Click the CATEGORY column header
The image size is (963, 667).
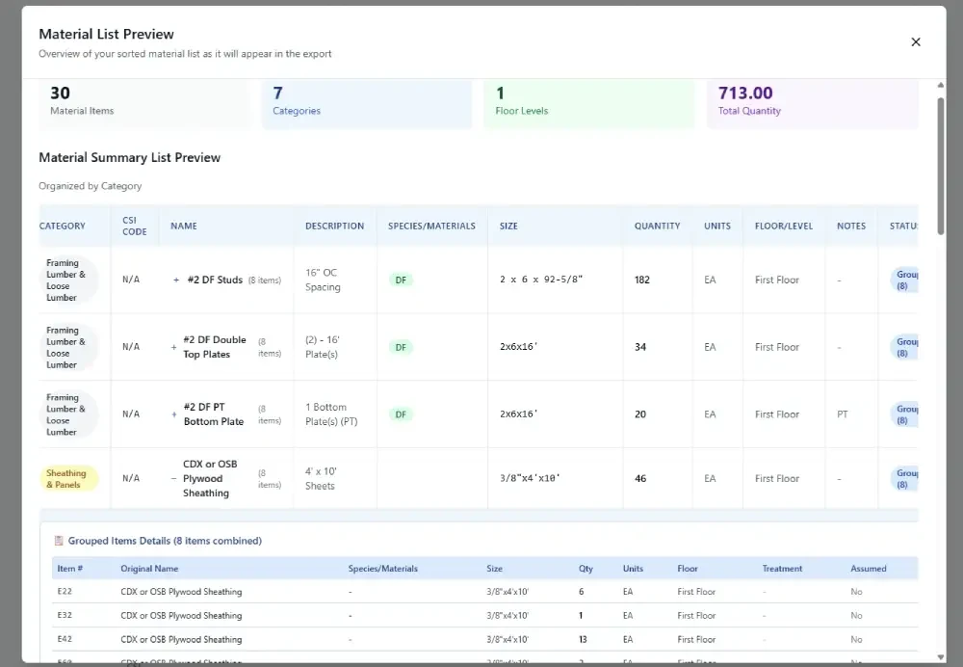[62, 227]
